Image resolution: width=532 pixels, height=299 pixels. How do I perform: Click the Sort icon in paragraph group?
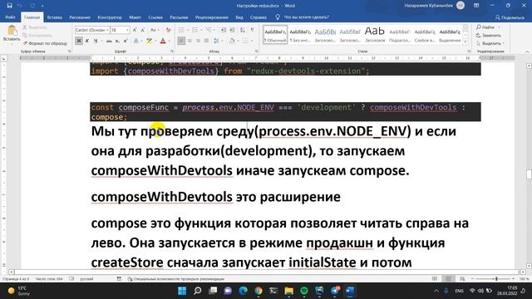(243, 30)
